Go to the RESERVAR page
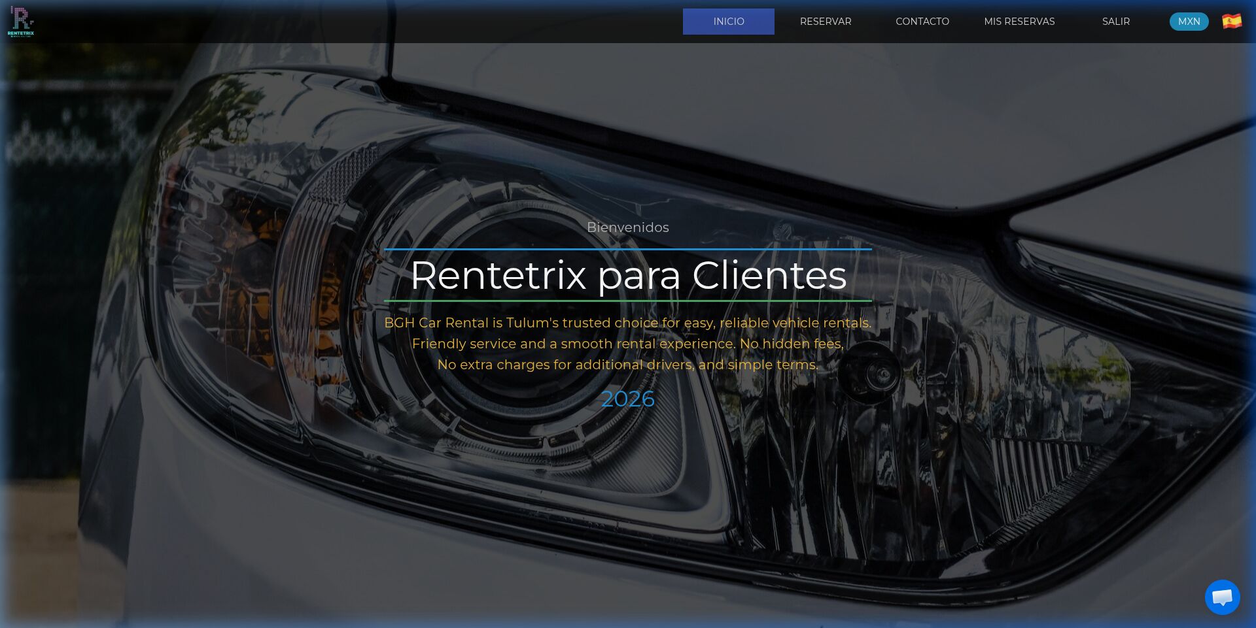The height and width of the screenshot is (628, 1256). [x=826, y=22]
